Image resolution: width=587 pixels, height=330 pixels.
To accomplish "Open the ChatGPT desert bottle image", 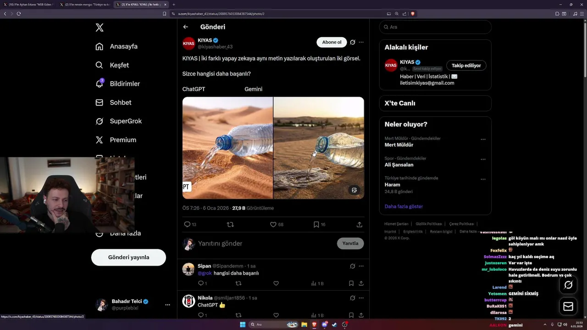I will [227, 148].
